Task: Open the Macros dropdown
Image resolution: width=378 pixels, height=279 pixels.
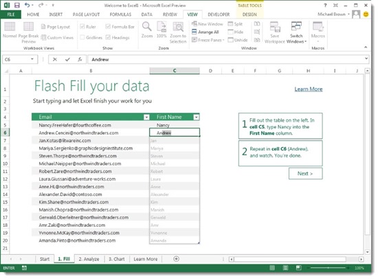Action: (x=318, y=32)
